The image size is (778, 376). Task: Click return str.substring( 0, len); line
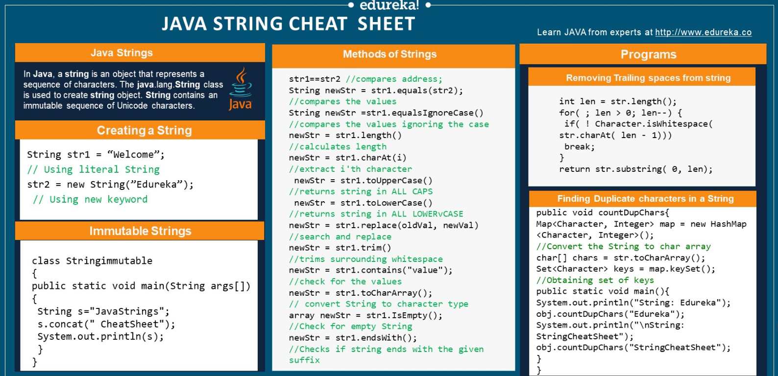(x=636, y=169)
